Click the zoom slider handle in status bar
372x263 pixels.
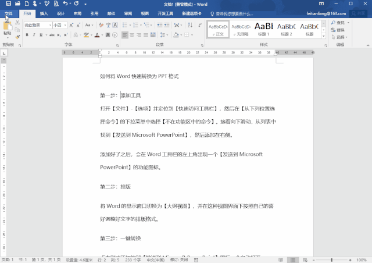tap(332, 260)
